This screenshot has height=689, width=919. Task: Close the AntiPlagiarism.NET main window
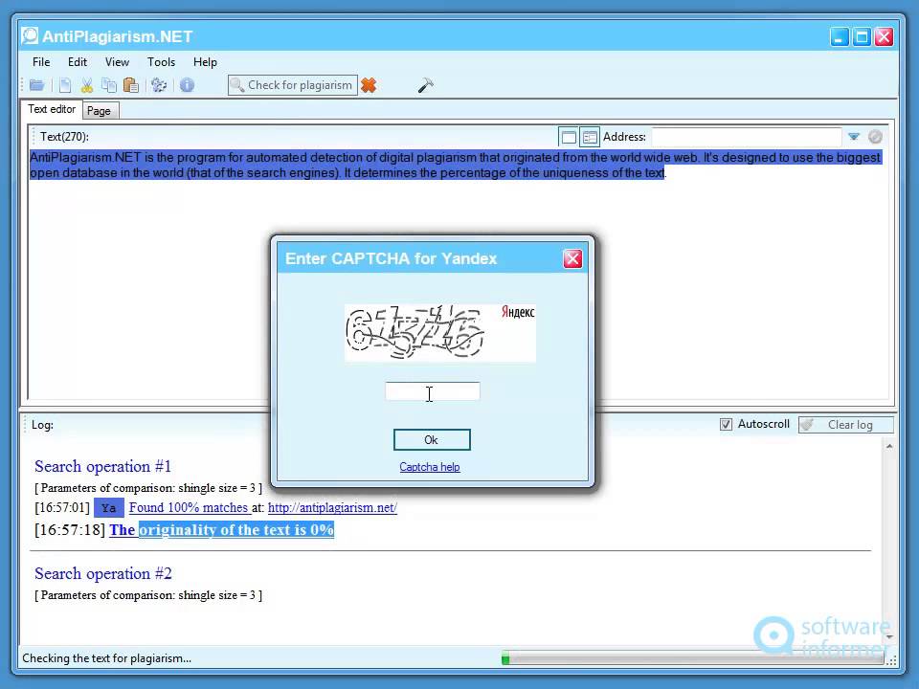click(884, 37)
